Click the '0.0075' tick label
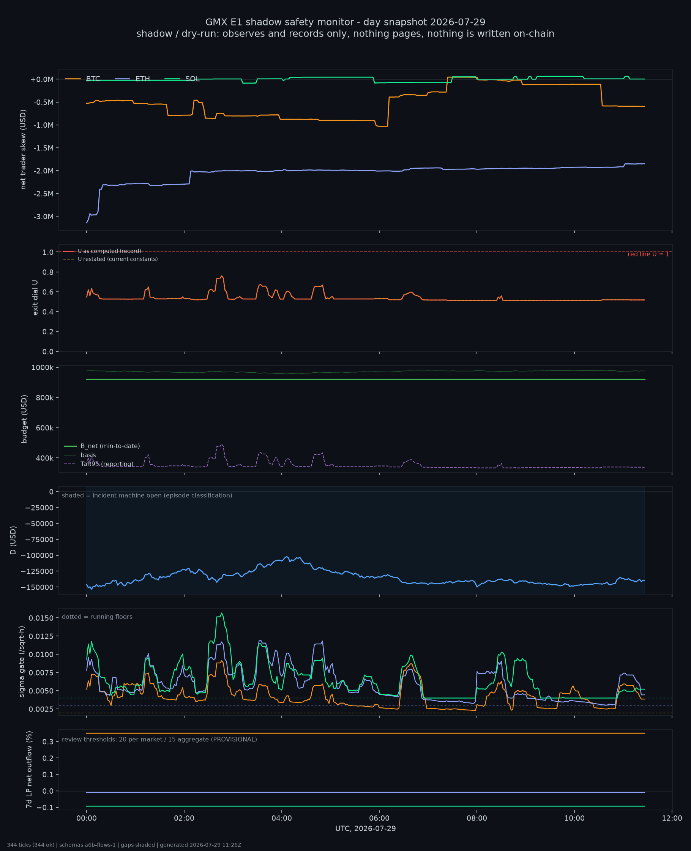Image resolution: width=691 pixels, height=851 pixels. 41,673
